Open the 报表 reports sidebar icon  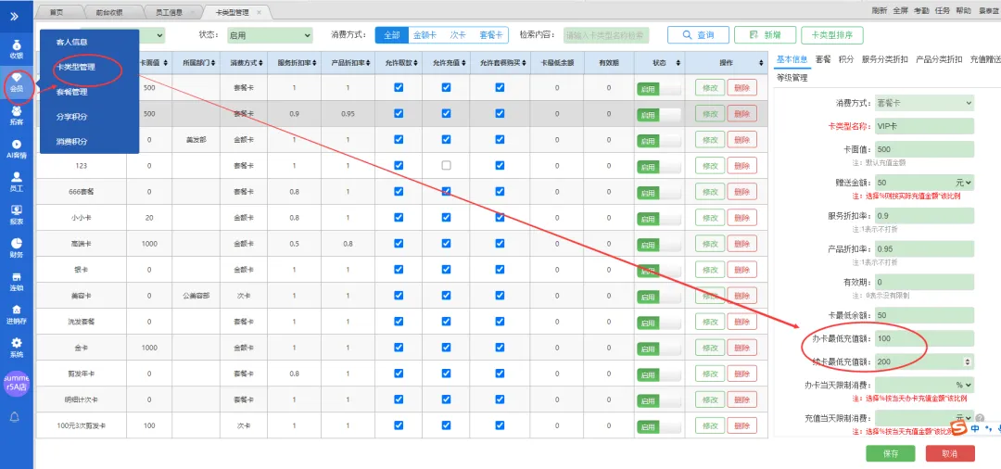(x=17, y=216)
